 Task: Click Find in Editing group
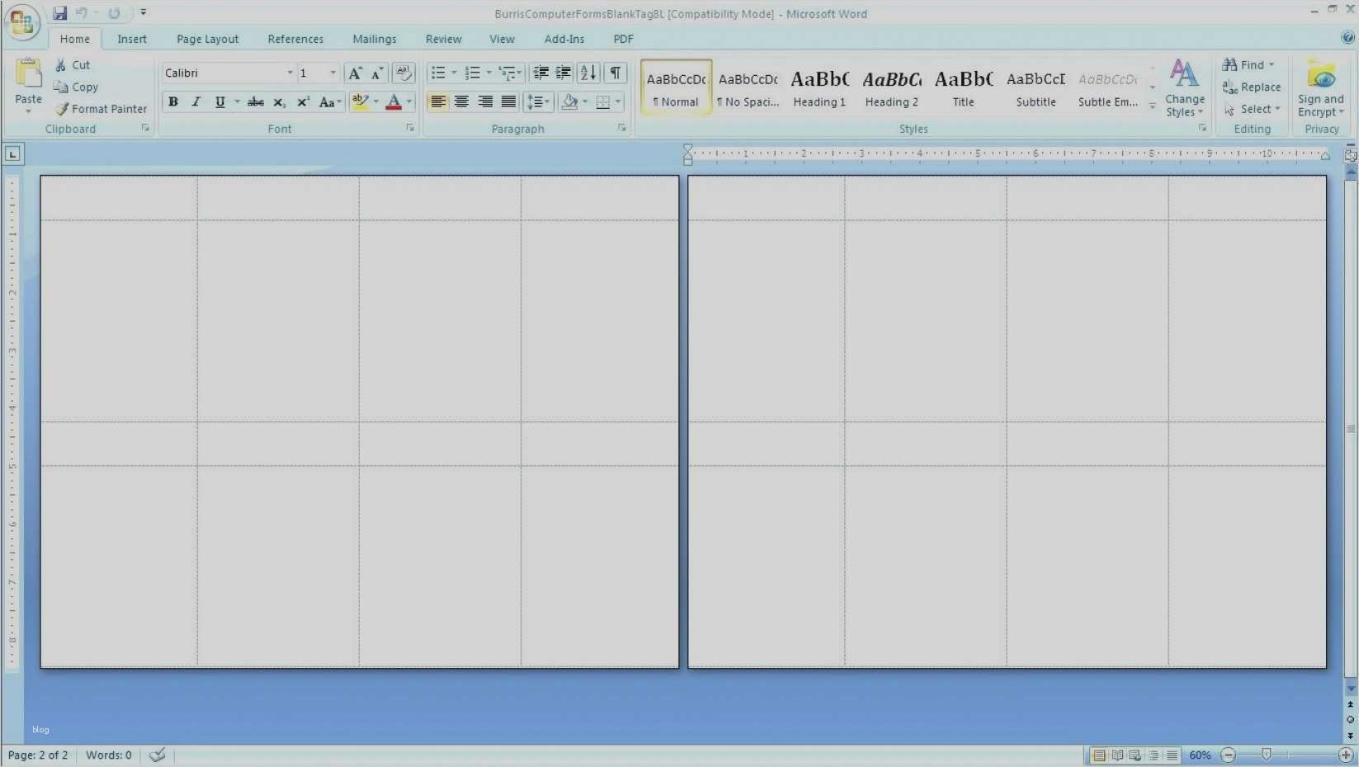pos(1248,65)
